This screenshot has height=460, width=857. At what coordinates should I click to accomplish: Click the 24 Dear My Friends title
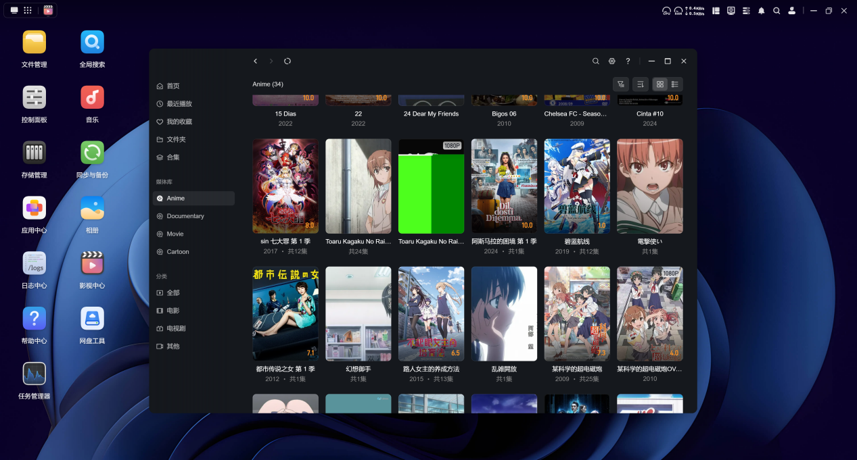click(x=432, y=114)
